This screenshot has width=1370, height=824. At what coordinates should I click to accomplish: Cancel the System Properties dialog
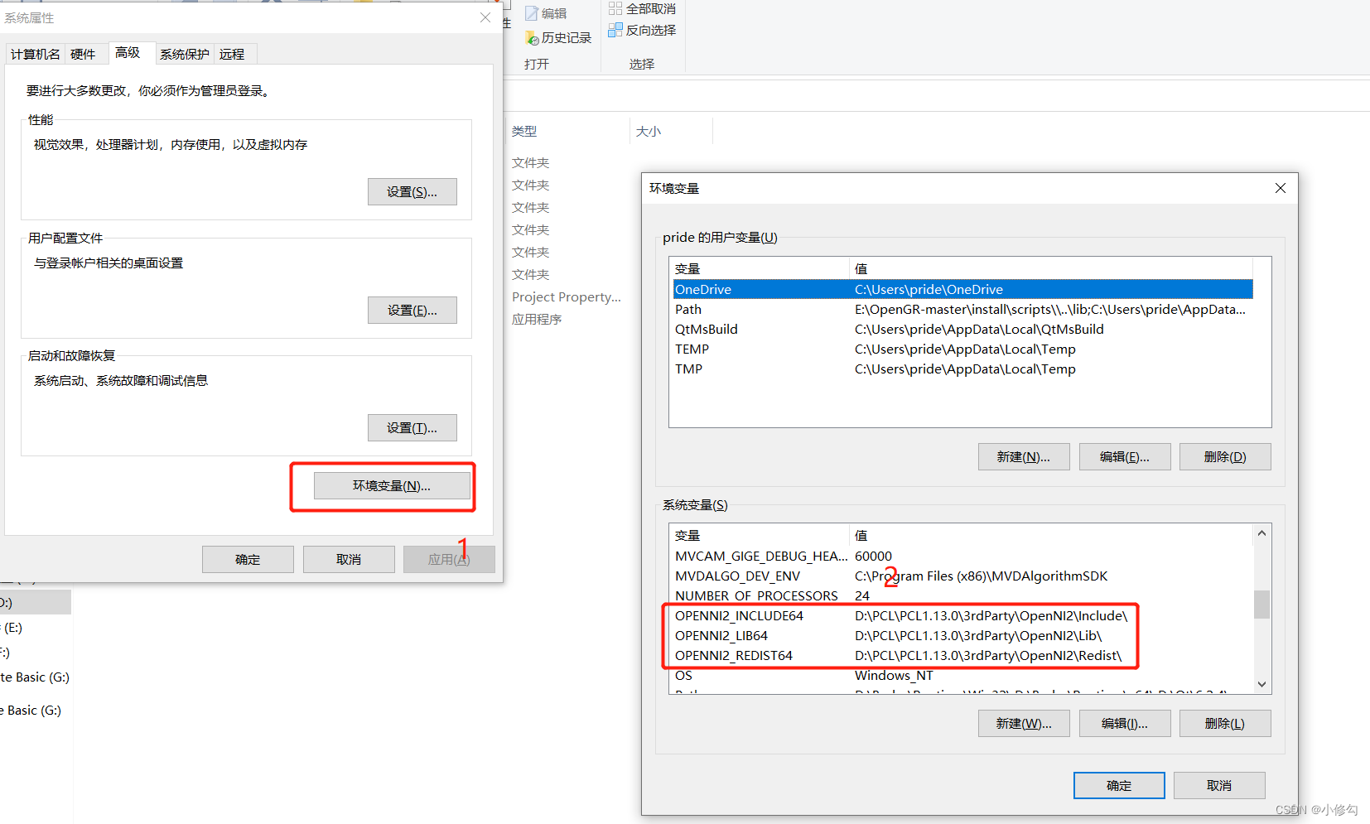tap(349, 559)
